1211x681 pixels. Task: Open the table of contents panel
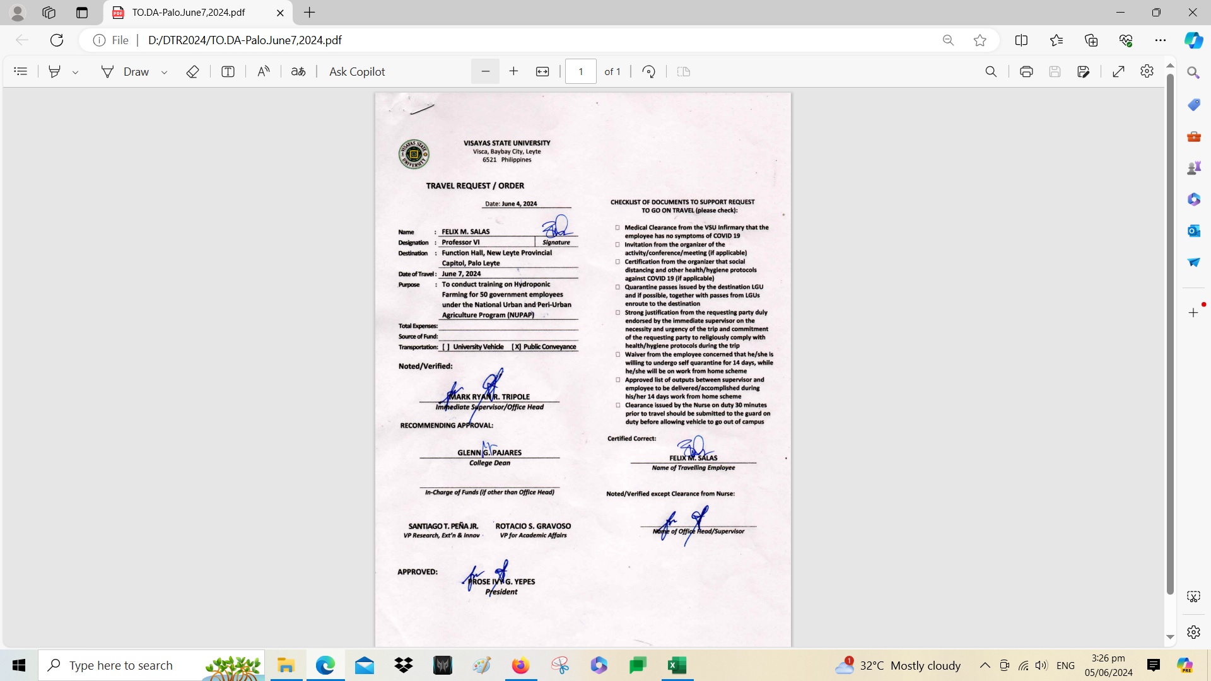click(21, 72)
